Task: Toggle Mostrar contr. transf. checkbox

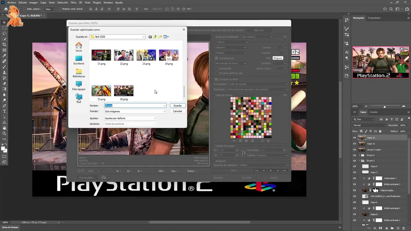Action: coord(60,9)
